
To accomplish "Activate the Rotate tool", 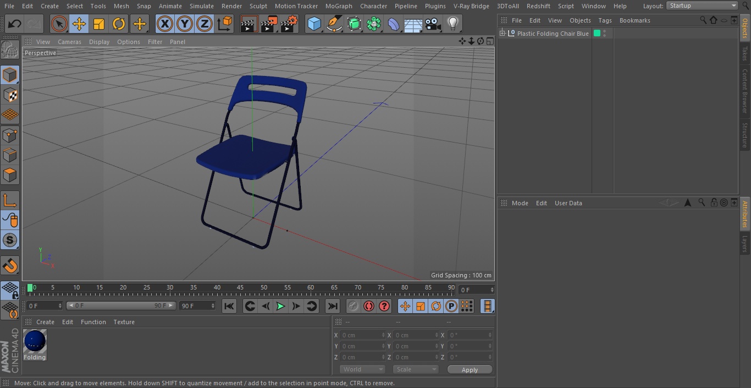I will coord(119,24).
